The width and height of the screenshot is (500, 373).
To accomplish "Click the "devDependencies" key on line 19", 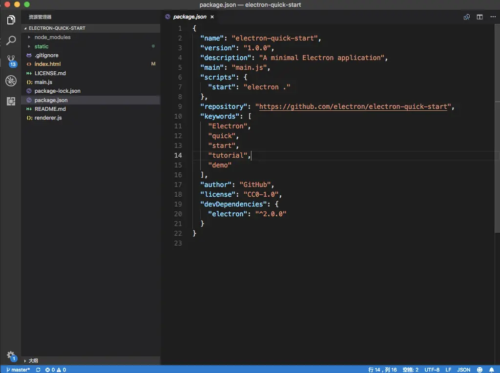I will [233, 205].
